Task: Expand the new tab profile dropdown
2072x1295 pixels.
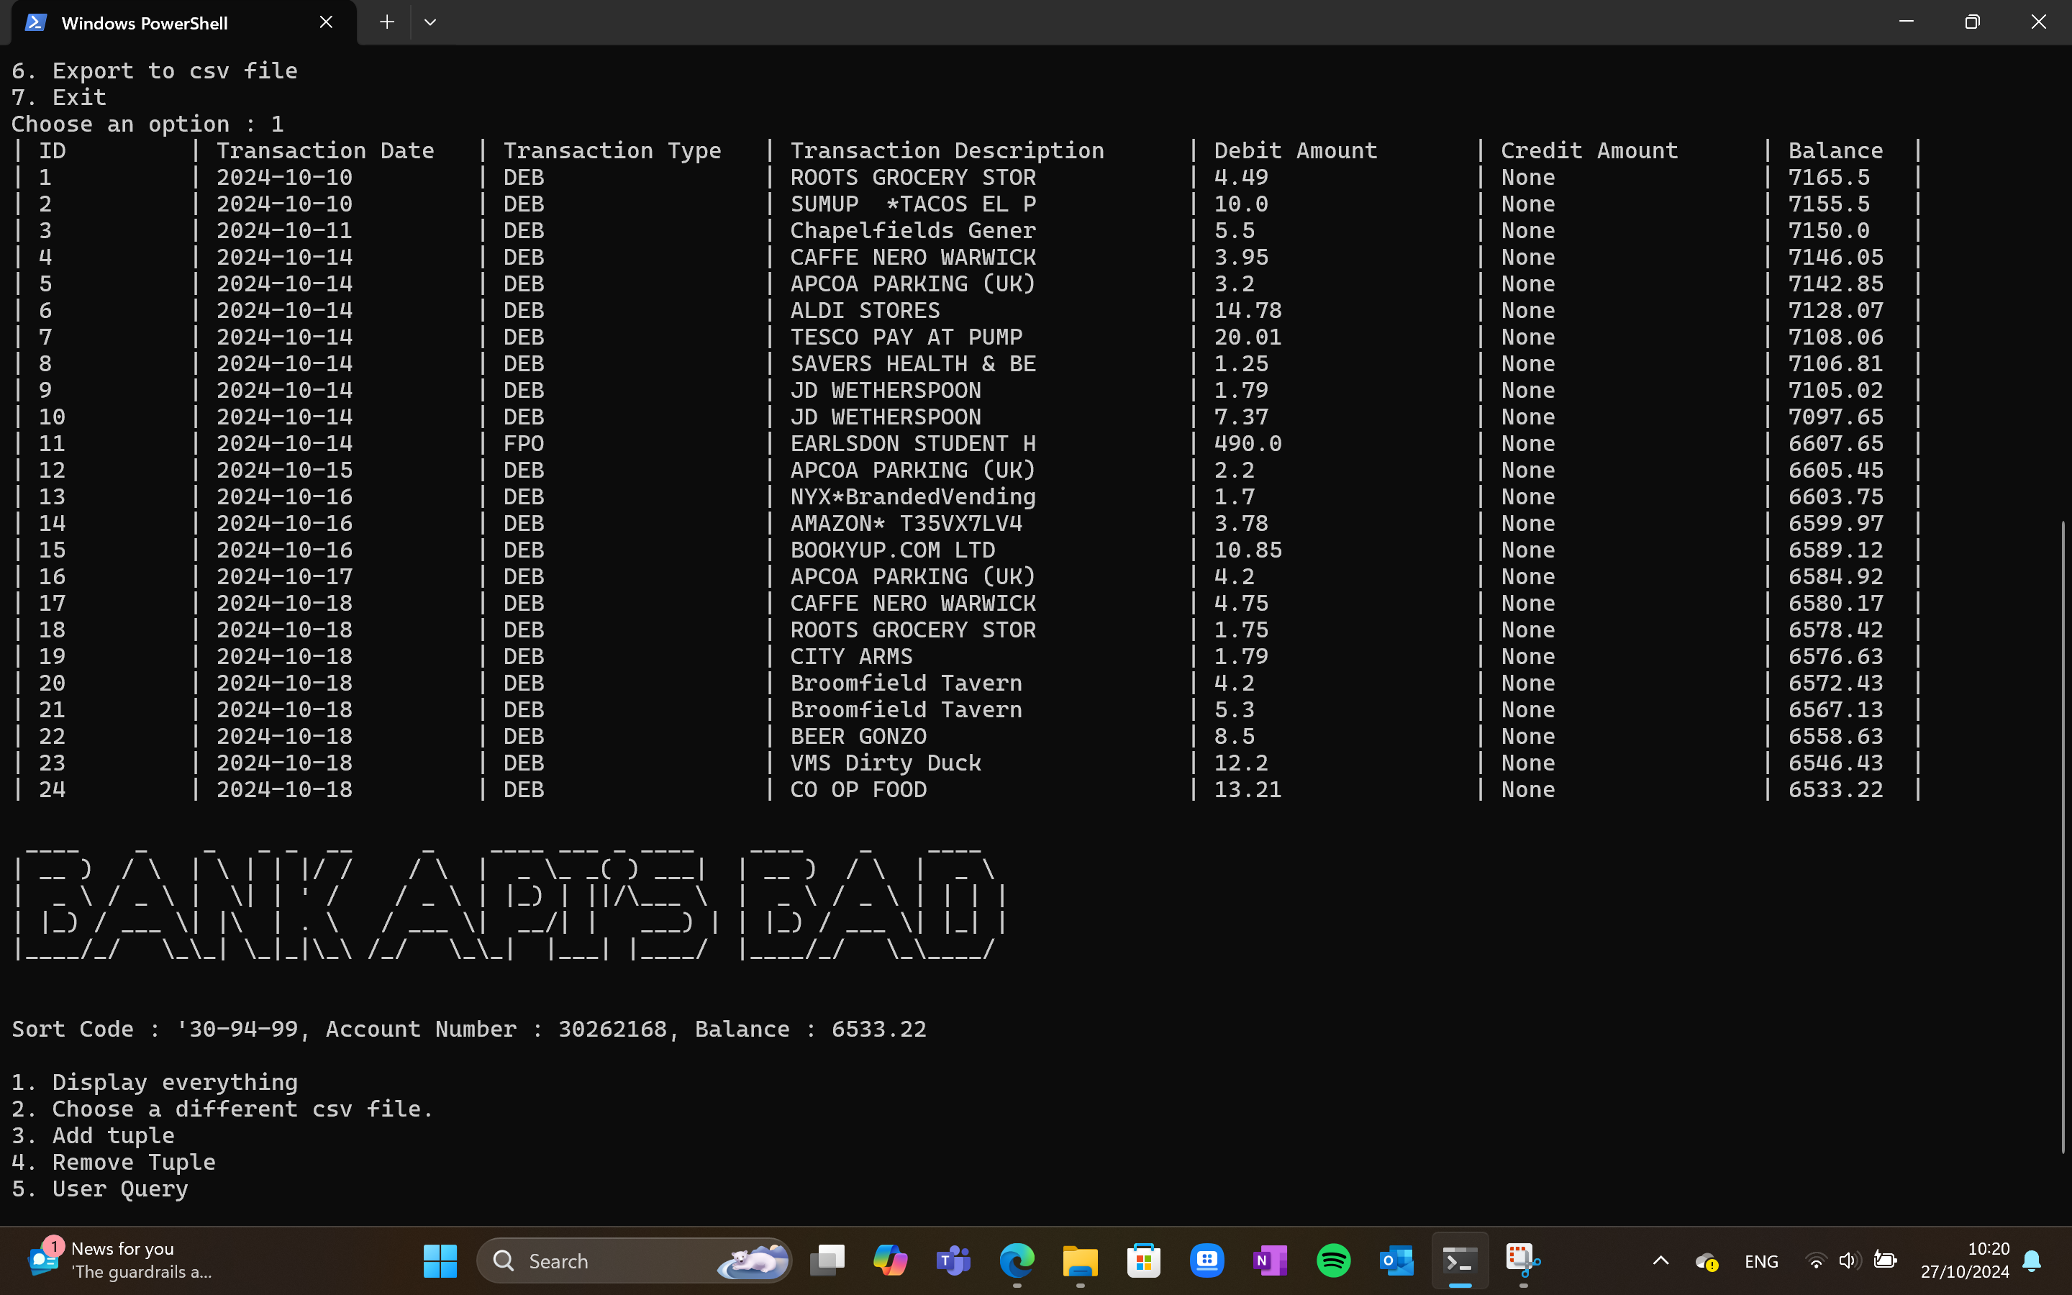Action: [430, 22]
